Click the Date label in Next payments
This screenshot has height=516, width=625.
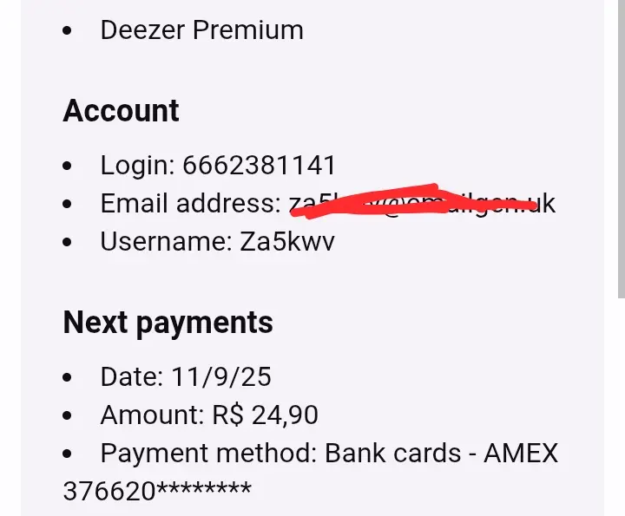(x=132, y=376)
